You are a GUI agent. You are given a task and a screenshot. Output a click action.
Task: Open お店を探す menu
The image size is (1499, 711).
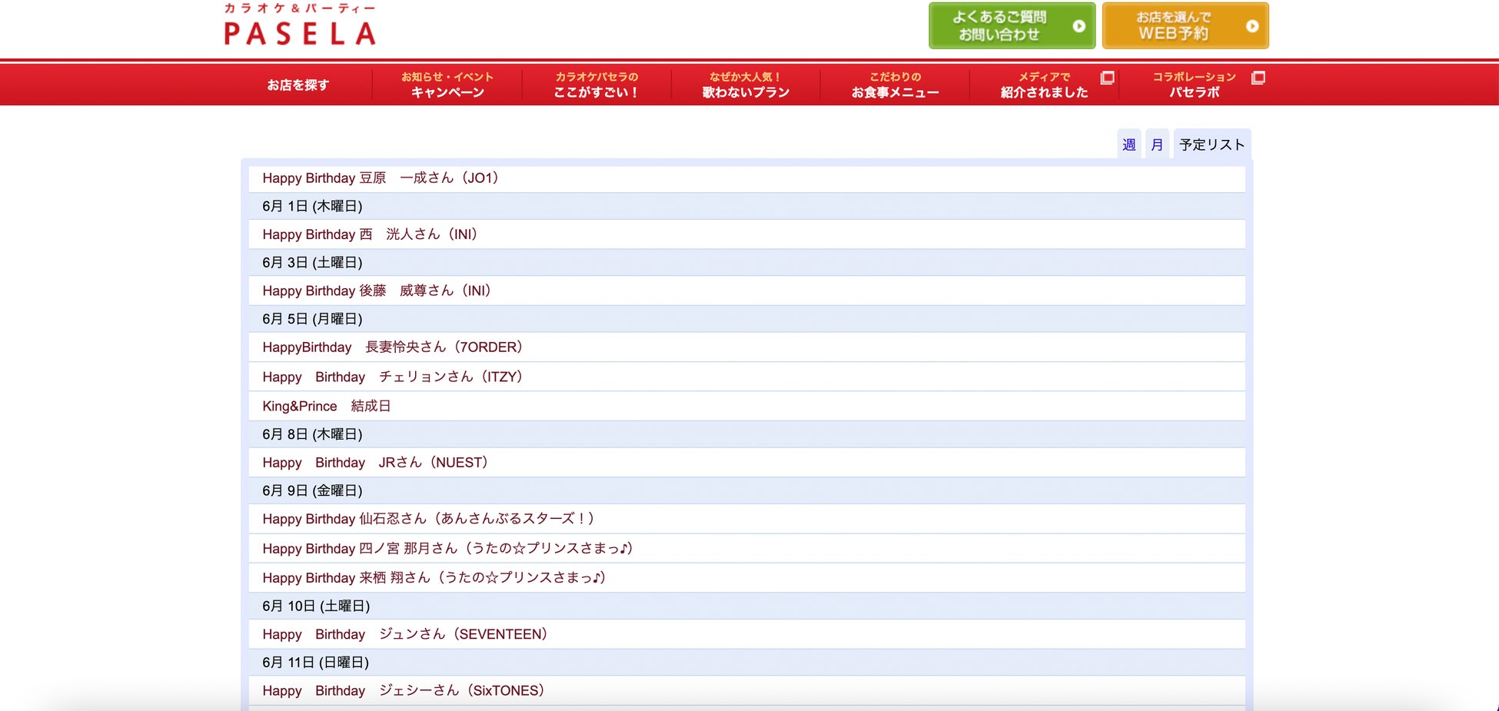coord(298,85)
